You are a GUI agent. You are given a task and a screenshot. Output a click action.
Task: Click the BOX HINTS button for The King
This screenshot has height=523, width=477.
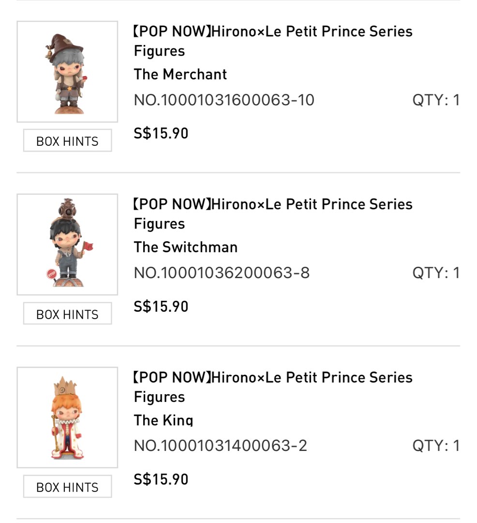click(67, 486)
